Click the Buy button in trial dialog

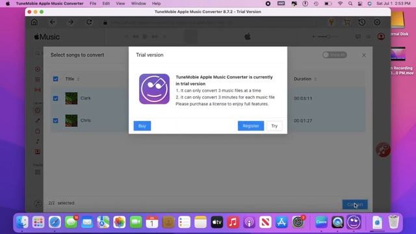142,125
